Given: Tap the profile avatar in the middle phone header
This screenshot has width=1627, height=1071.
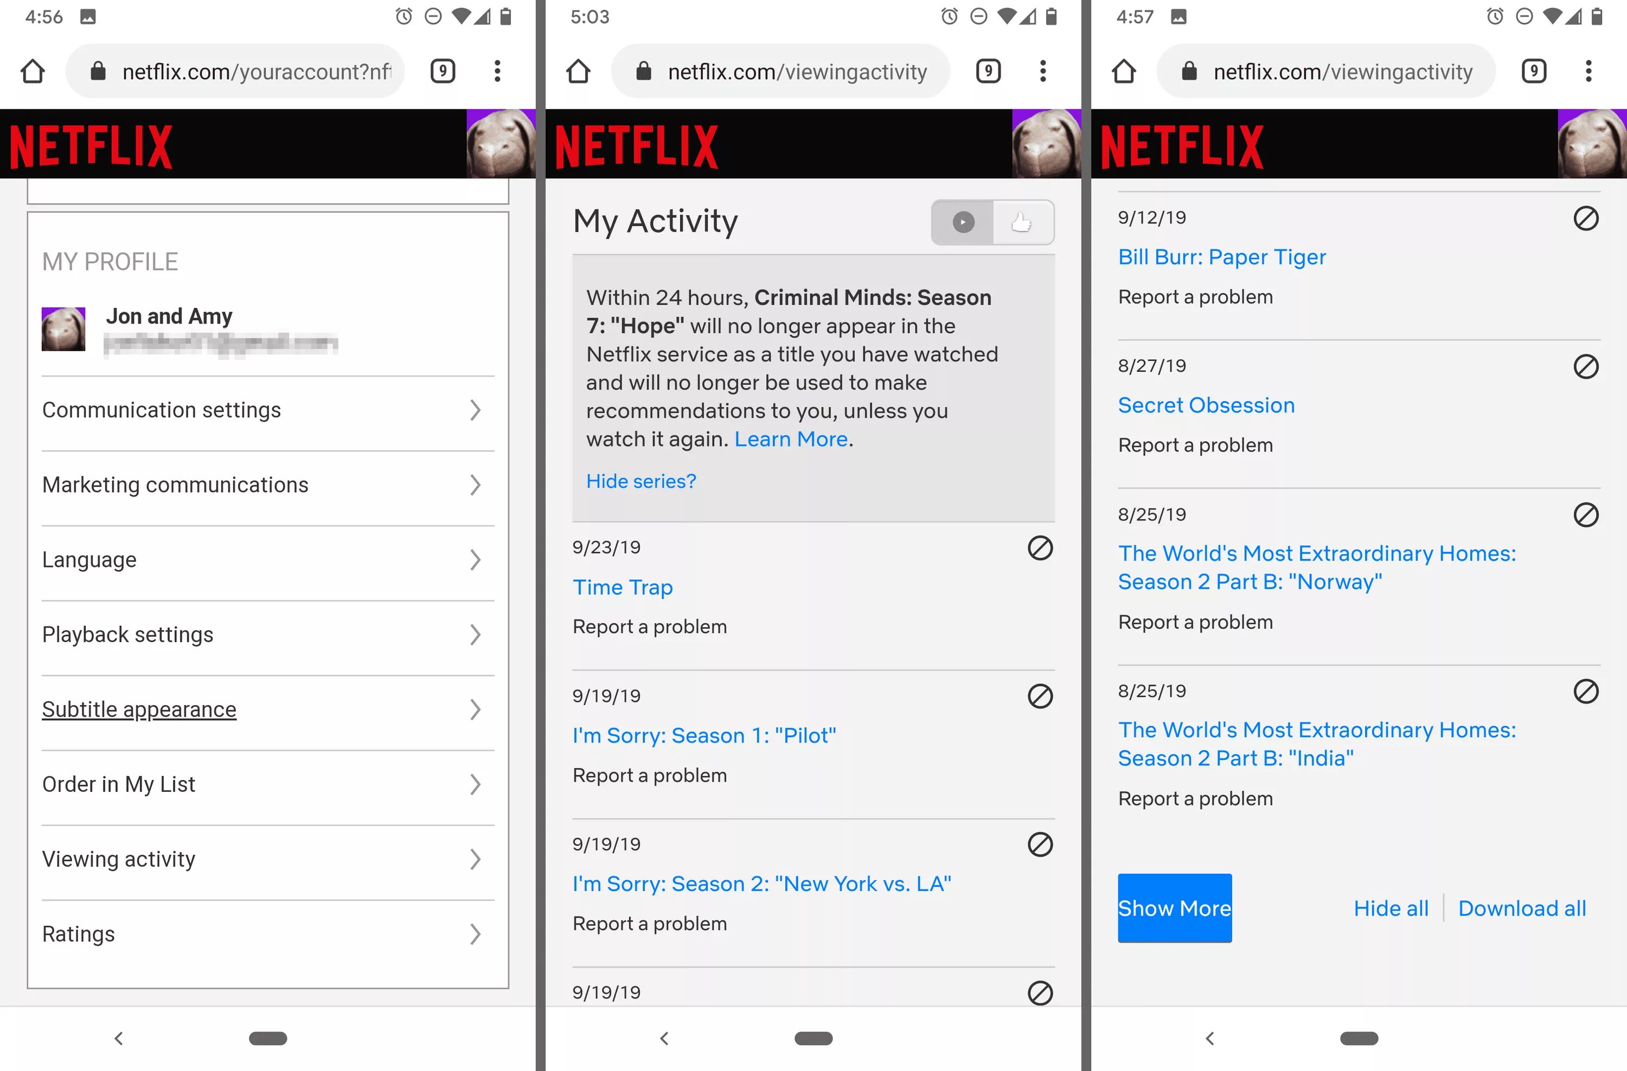Looking at the screenshot, I should point(1046,144).
